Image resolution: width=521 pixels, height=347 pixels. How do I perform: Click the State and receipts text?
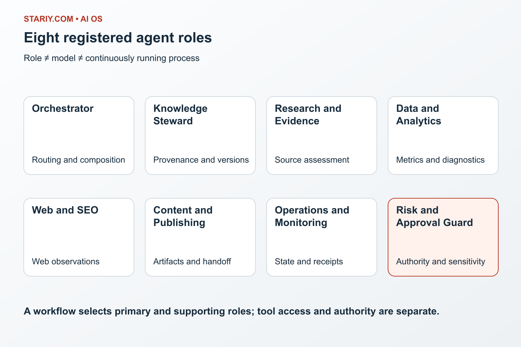coord(309,262)
